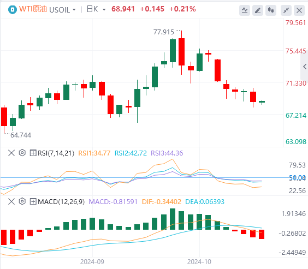The width and height of the screenshot is (308, 269).
Task: Remove the RSI indicator with its X
Action: [11, 153]
